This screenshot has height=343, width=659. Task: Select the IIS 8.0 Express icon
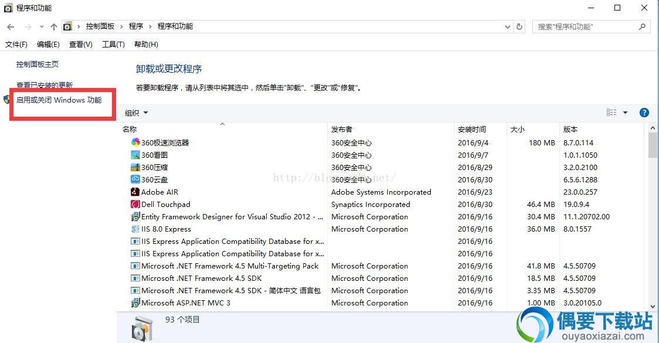coord(135,229)
